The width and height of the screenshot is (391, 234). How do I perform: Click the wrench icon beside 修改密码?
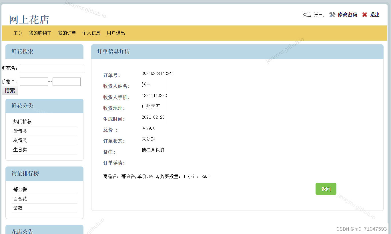point(332,15)
